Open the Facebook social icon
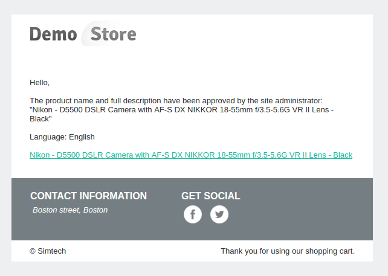 click(x=193, y=214)
